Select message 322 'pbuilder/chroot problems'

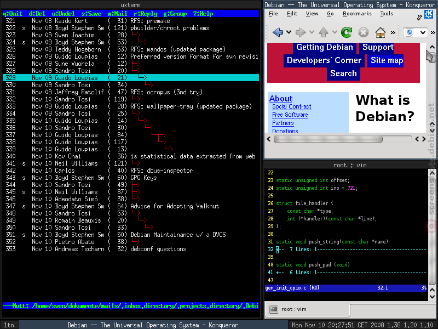click(x=131, y=28)
